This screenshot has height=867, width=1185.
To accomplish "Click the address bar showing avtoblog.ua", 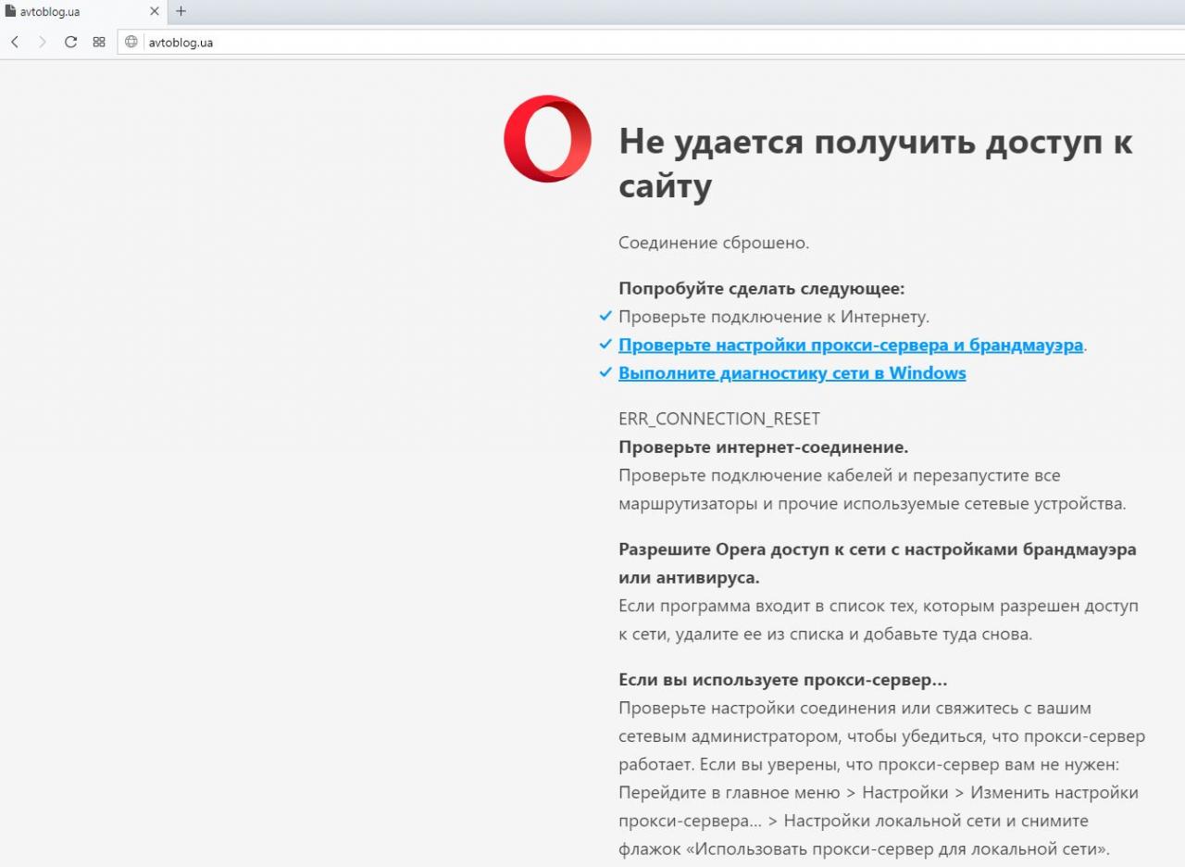I will click(651, 42).
